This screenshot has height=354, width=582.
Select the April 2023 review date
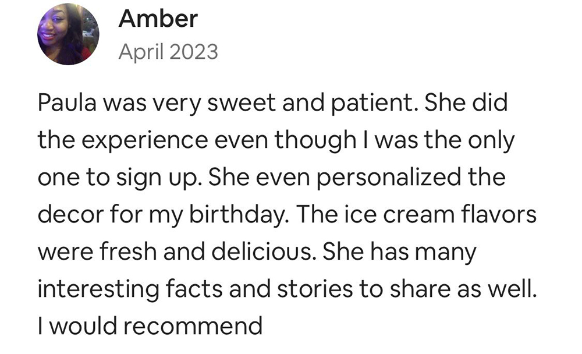(x=168, y=52)
